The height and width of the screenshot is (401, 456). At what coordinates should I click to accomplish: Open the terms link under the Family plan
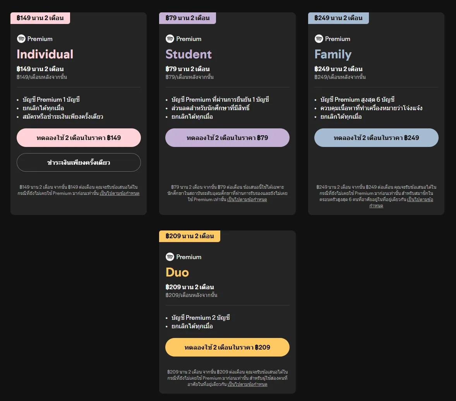tap(420, 200)
